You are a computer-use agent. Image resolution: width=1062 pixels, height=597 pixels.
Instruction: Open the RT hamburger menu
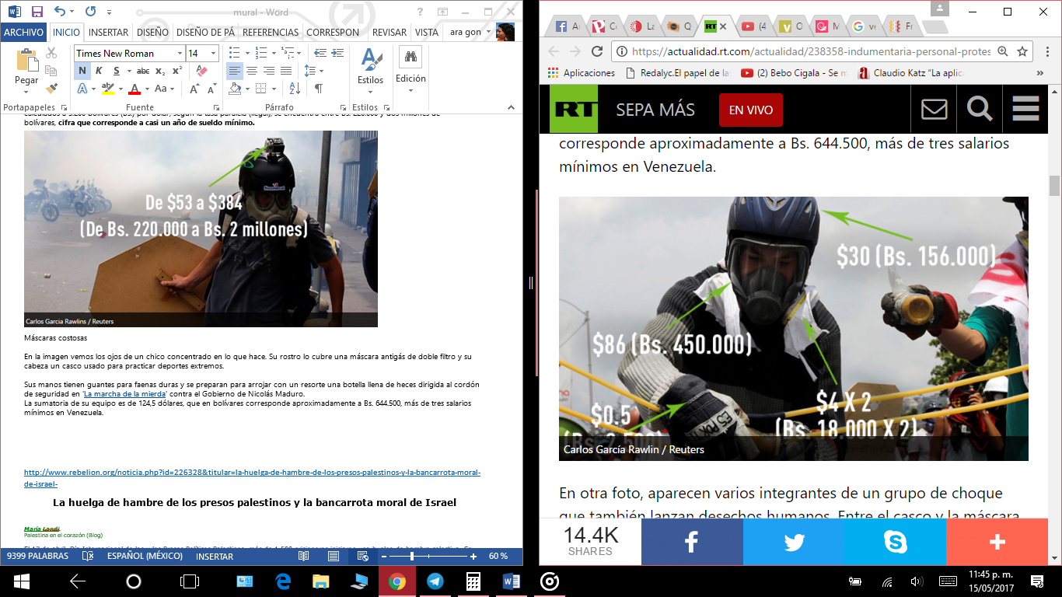tap(1025, 110)
